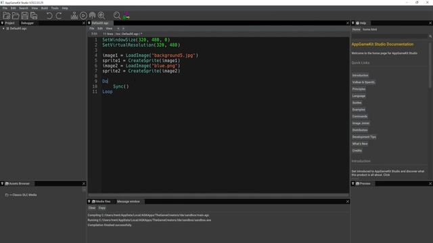The width and height of the screenshot is (433, 243).
Task: Click the Find magnifying glass toolbar icon
Action: click(x=117, y=16)
